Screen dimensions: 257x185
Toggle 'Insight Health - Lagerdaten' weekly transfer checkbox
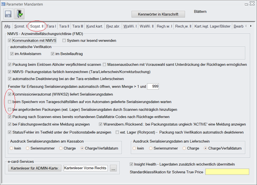tap(131, 164)
